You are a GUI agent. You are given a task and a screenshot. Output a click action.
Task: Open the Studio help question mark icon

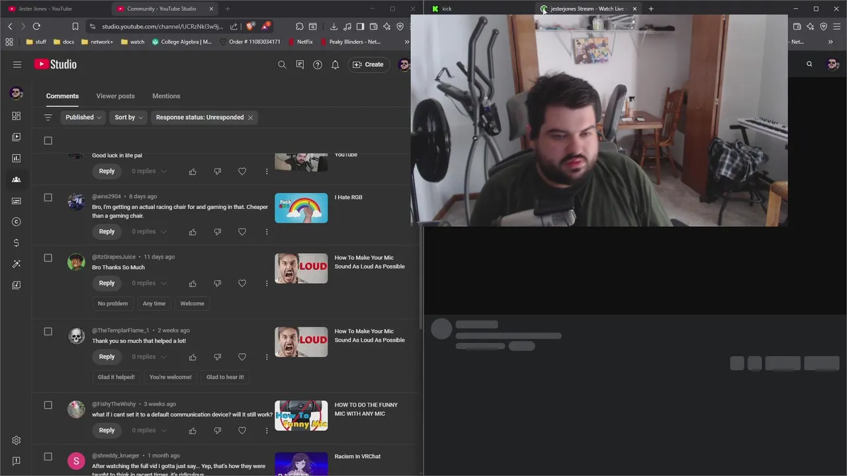[x=318, y=64]
